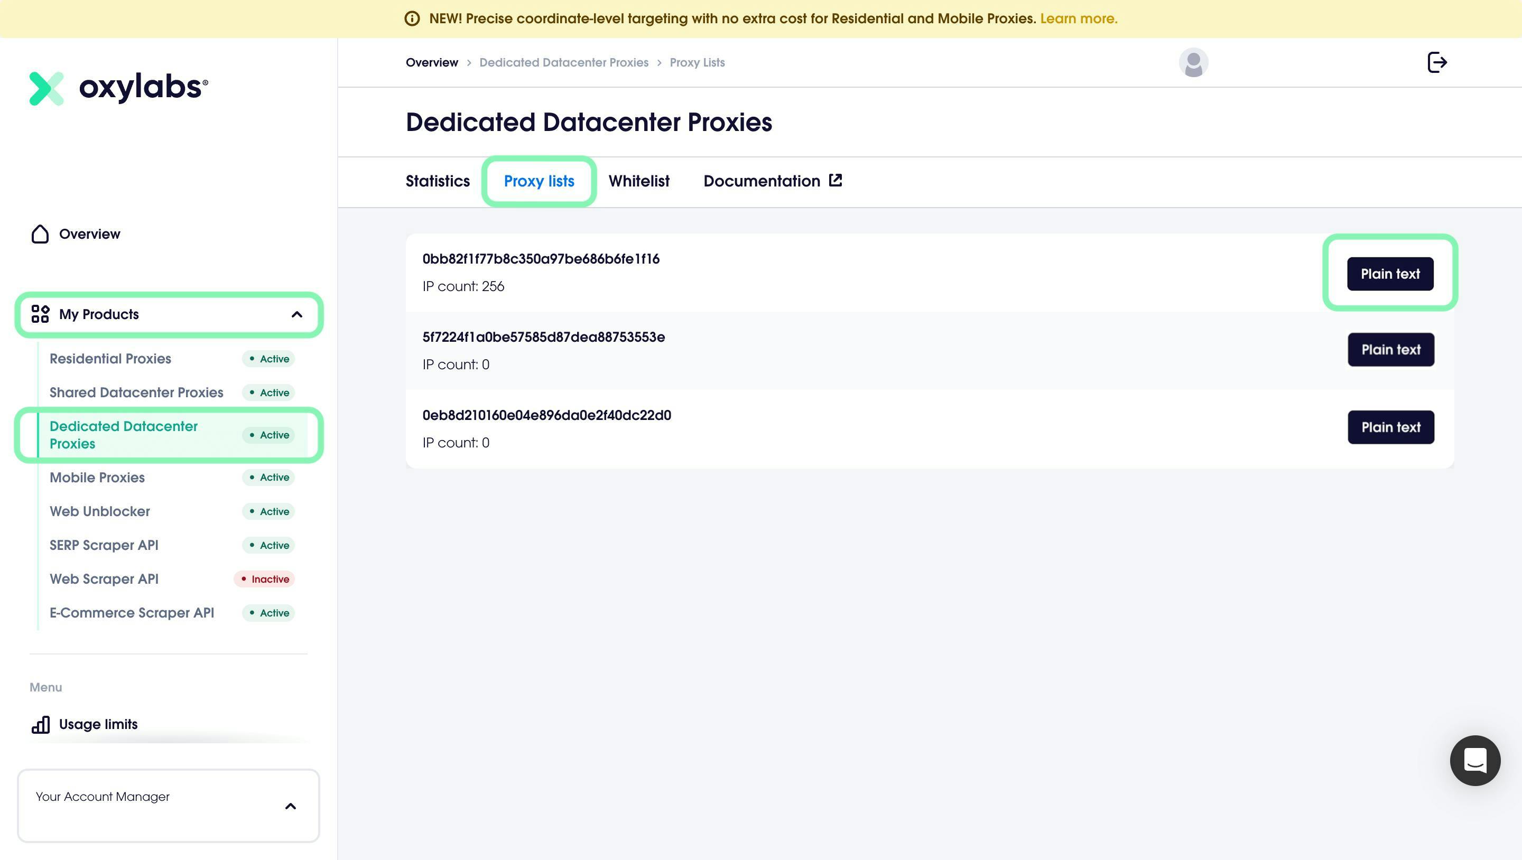Click the My Products grid icon
The image size is (1522, 860).
(x=40, y=314)
